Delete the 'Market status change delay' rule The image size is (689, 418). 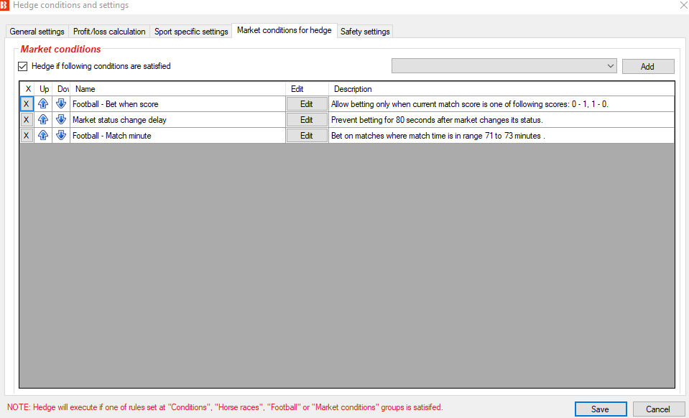tap(27, 120)
